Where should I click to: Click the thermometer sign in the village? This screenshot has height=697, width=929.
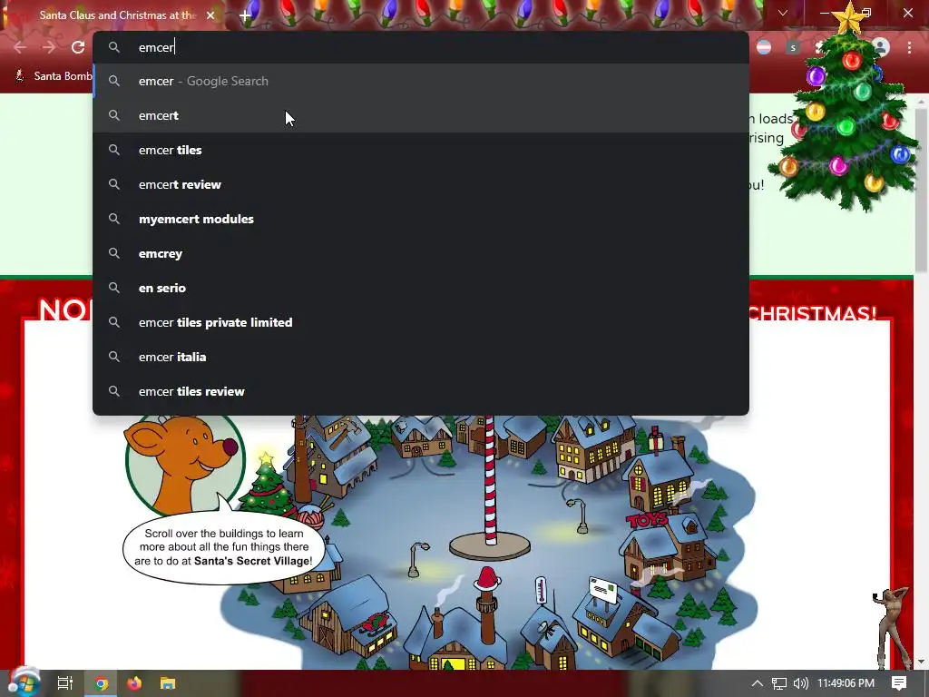[541, 590]
